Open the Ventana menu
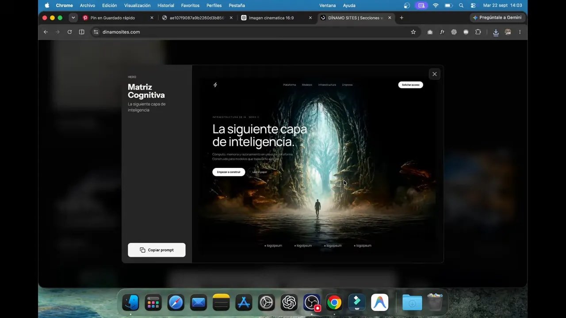Screen dimensions: 566x318 [x=328, y=5]
